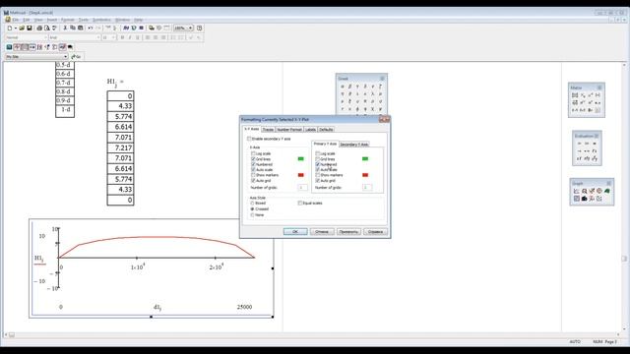
Task: Click the Справка (Help) button
Action: (375, 232)
